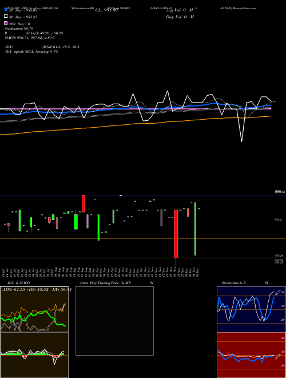This screenshot has width=286, height=378.
Task: Open the blue Stochastics chart thumbnail
Action: (251, 309)
